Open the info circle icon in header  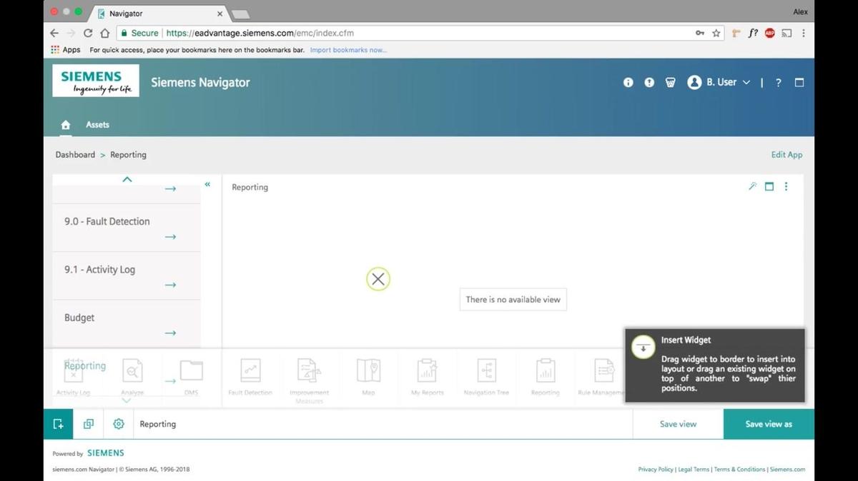[628, 82]
